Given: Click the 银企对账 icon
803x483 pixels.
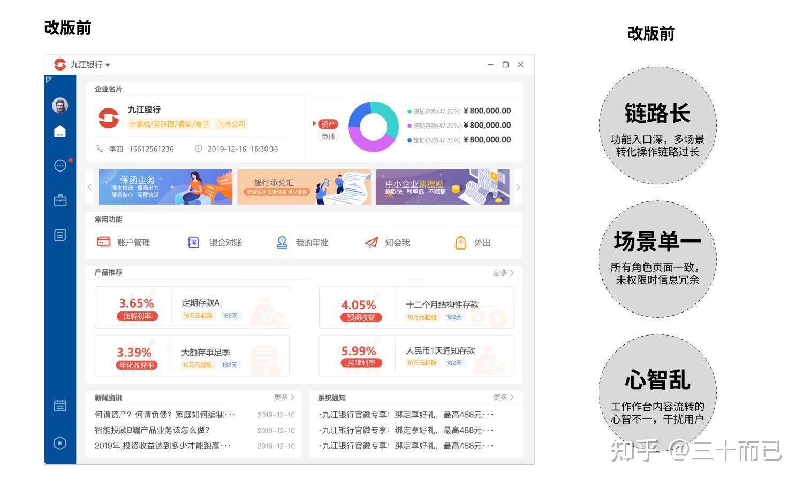Looking at the screenshot, I should click(x=193, y=243).
